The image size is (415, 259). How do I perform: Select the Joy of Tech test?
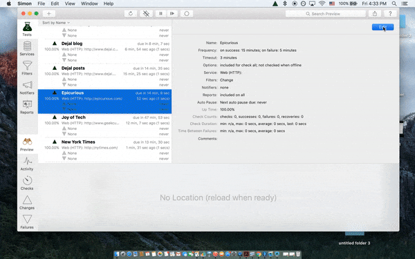tap(105, 126)
